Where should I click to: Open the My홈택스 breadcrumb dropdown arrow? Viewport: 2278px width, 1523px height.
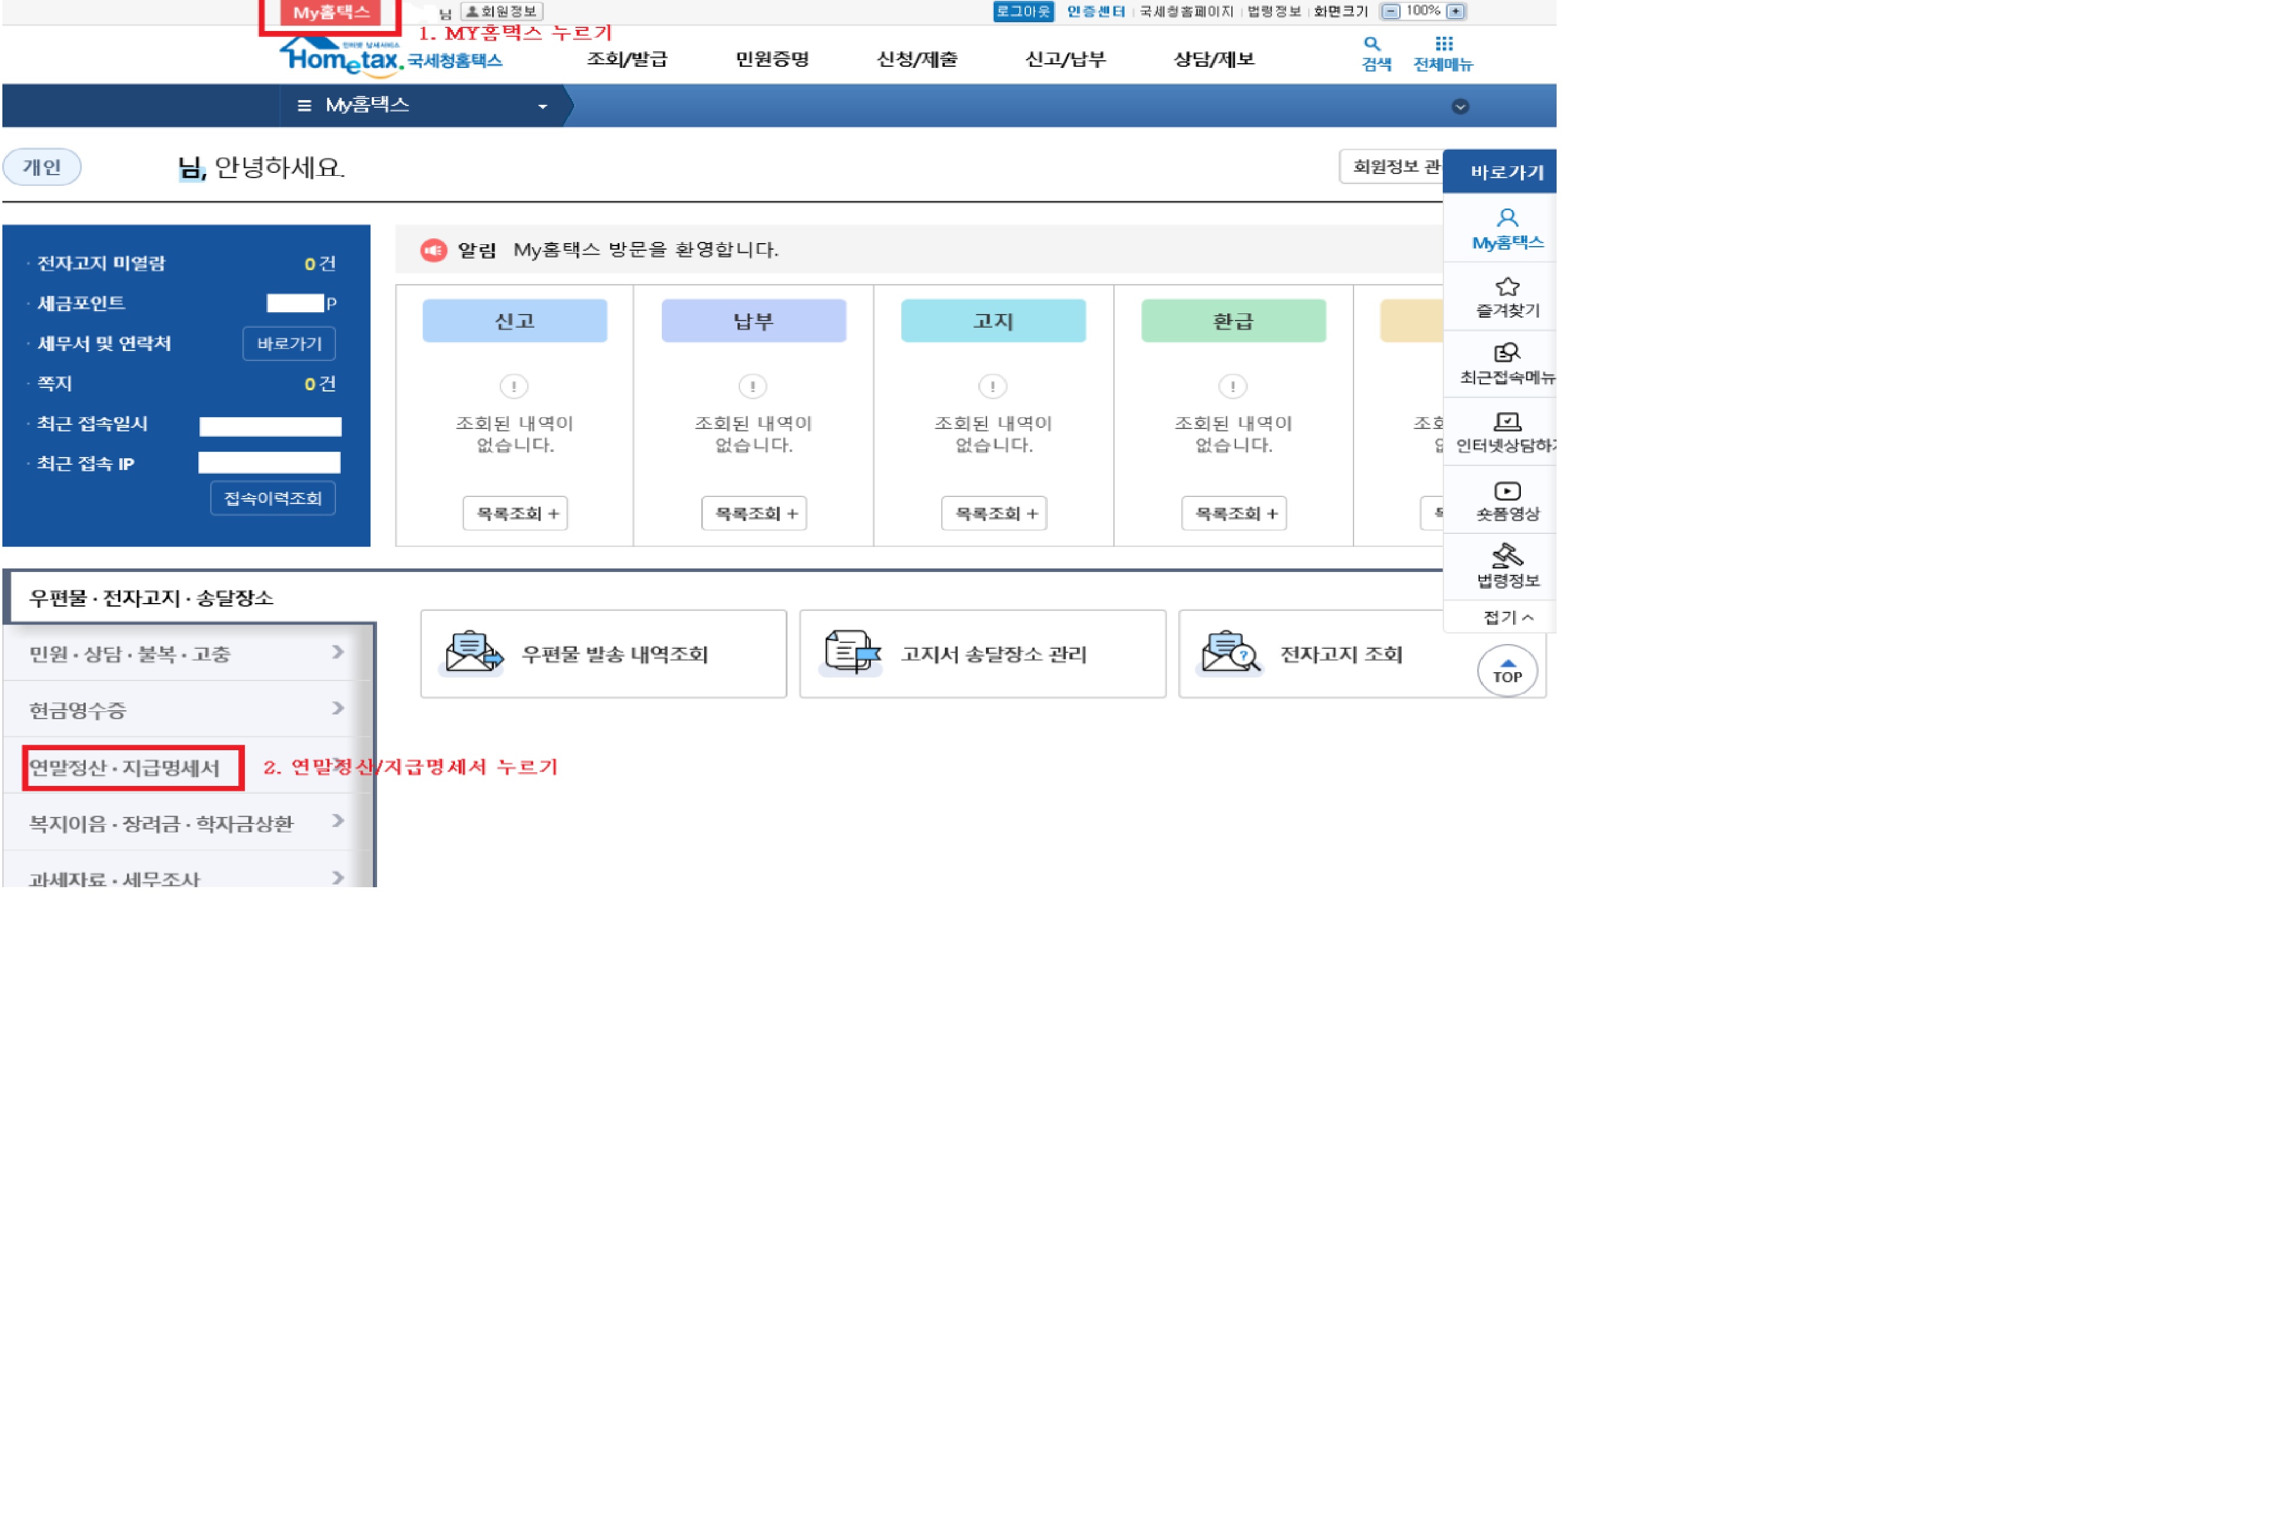coord(543,106)
